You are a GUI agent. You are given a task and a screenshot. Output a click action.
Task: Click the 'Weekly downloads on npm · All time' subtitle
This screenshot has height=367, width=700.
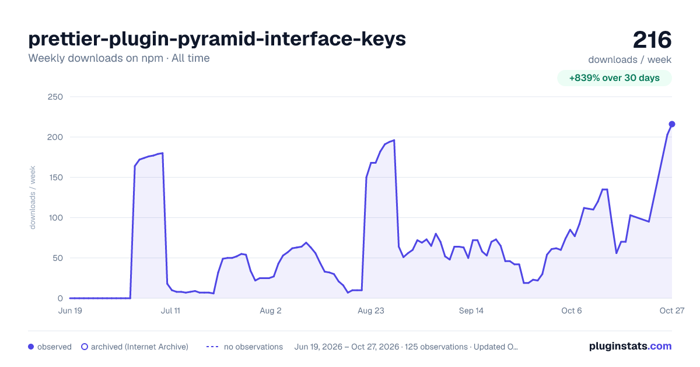pos(119,58)
